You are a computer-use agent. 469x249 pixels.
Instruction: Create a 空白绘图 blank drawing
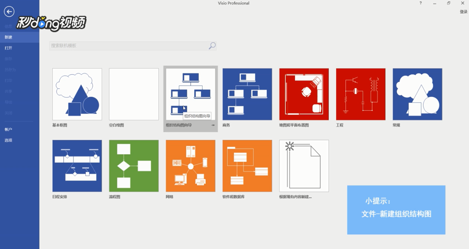click(x=134, y=94)
